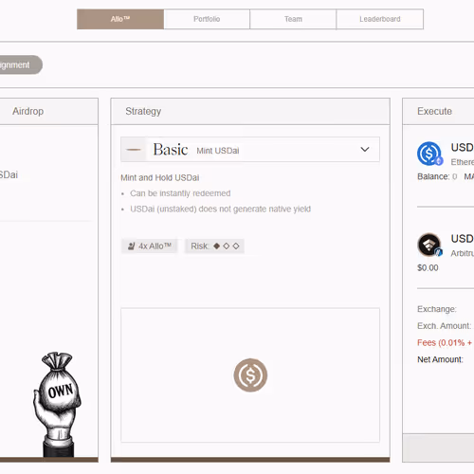
Task: Click the Risk level indicator badge
Action: click(214, 246)
